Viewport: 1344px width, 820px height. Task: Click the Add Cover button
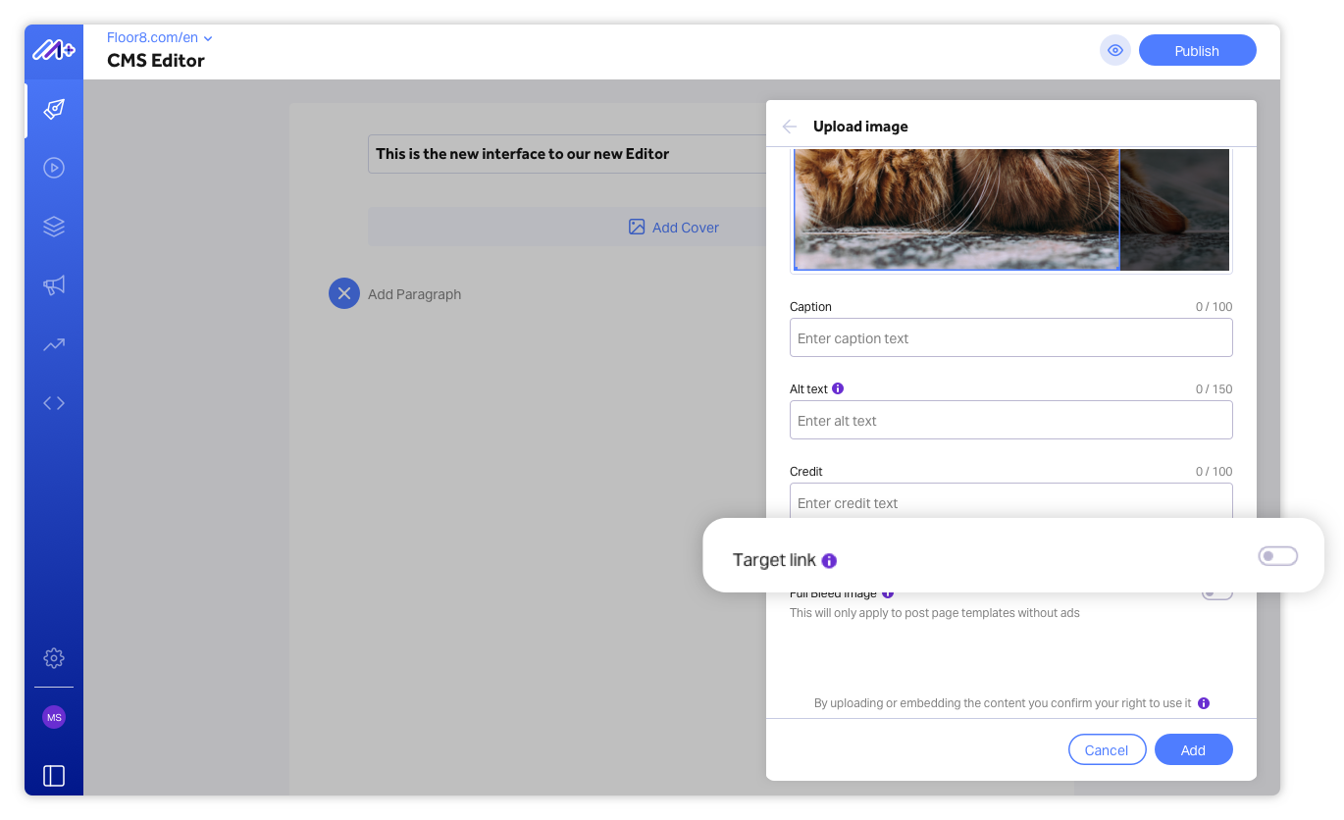point(567,227)
